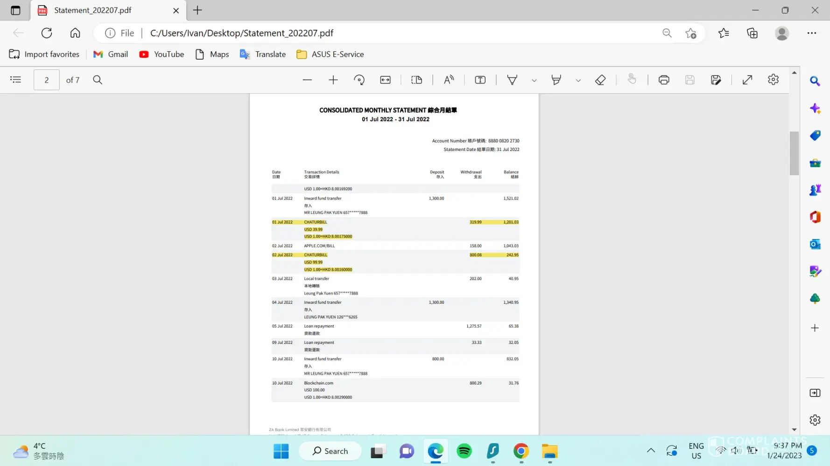This screenshot has height=466, width=830.
Task: Toggle Page view layout button
Action: [x=416, y=80]
